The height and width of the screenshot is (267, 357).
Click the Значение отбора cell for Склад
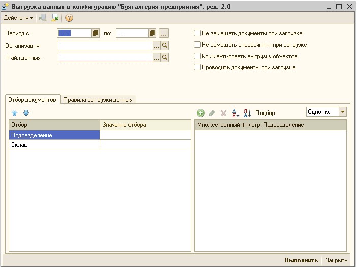pos(145,144)
